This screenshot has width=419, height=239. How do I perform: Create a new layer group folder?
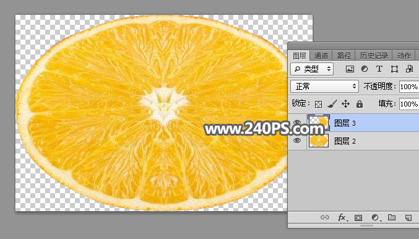392,217
